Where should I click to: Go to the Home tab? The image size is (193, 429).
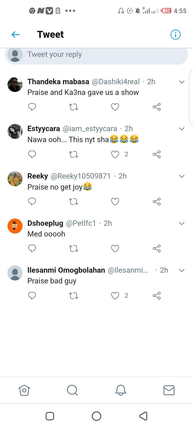[x=24, y=390]
